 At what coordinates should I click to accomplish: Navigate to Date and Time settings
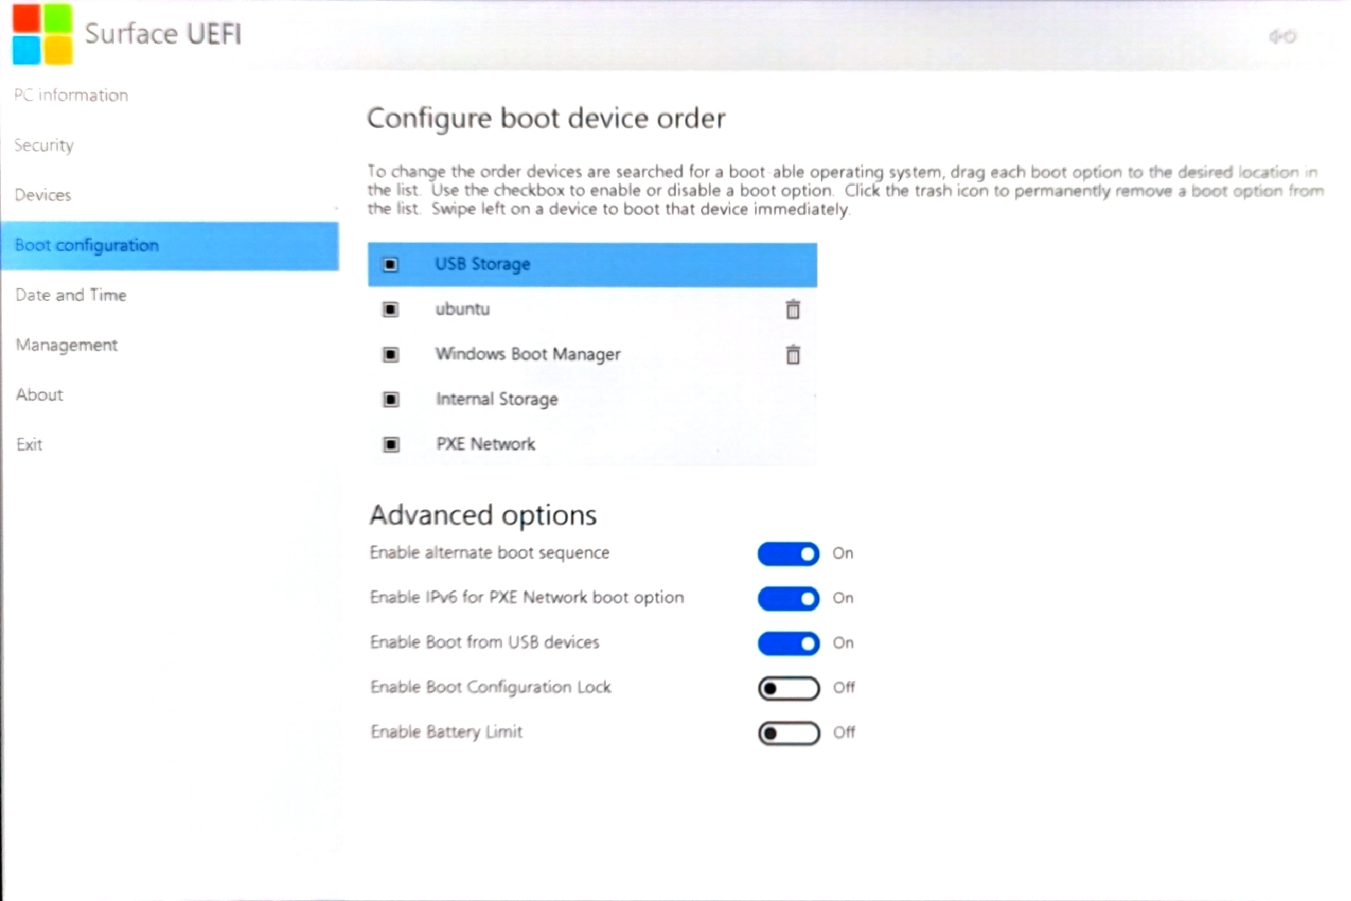click(x=71, y=295)
